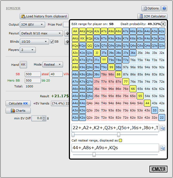The width and height of the screenshot is (173, 178).
Task: Click the right handle of steal range slider
Action: pos(119,135)
